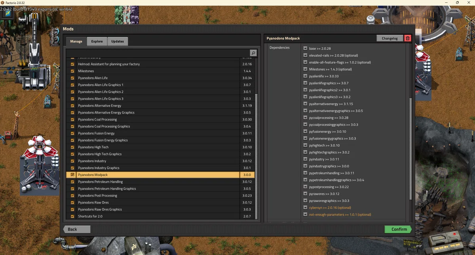
Task: Click the go-to arrow beside pyrawores >= 3.0.12
Action: click(x=305, y=194)
